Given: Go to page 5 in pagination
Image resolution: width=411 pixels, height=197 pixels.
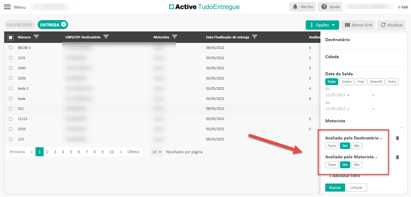Looking at the screenshot, I should pyautogui.click(x=71, y=152).
